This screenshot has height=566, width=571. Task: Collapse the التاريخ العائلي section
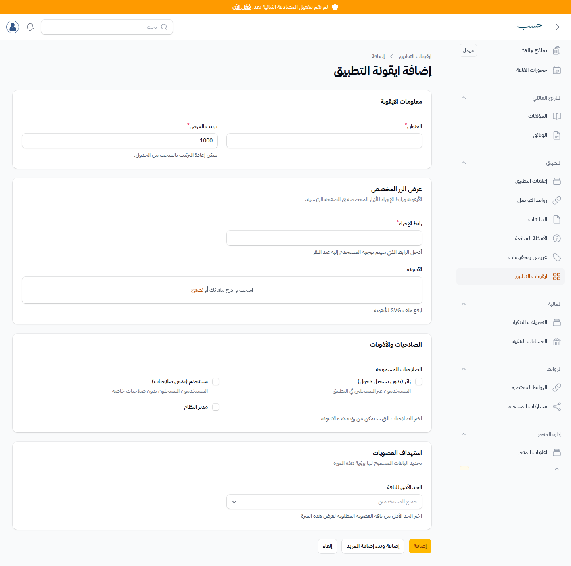click(464, 98)
